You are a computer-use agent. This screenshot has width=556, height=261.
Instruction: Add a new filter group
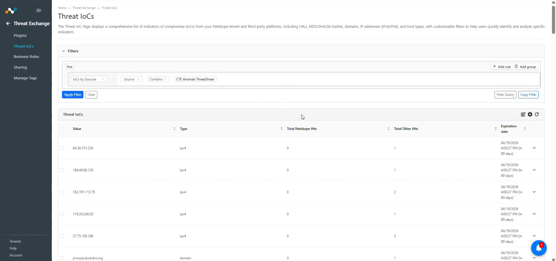(x=525, y=67)
